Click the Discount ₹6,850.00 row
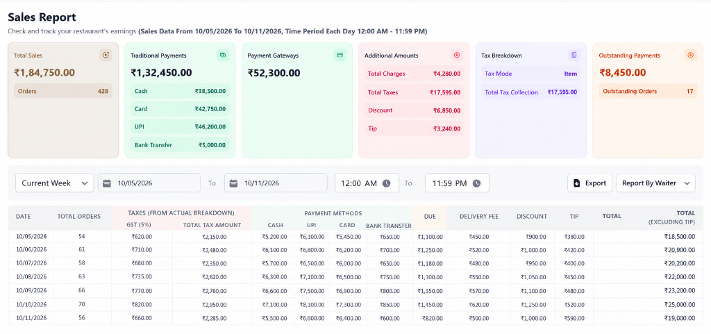711x334 pixels. click(x=414, y=110)
